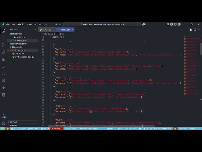
Task: Click the remote window indicator in status bar
Action: point(3,129)
